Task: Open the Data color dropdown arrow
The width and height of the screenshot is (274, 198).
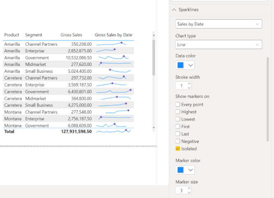Action: click(190, 65)
